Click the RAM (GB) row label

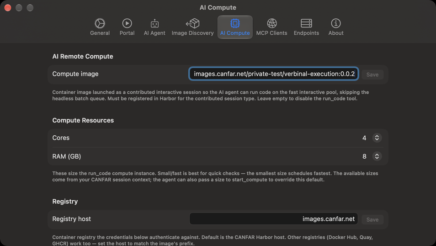click(66, 156)
